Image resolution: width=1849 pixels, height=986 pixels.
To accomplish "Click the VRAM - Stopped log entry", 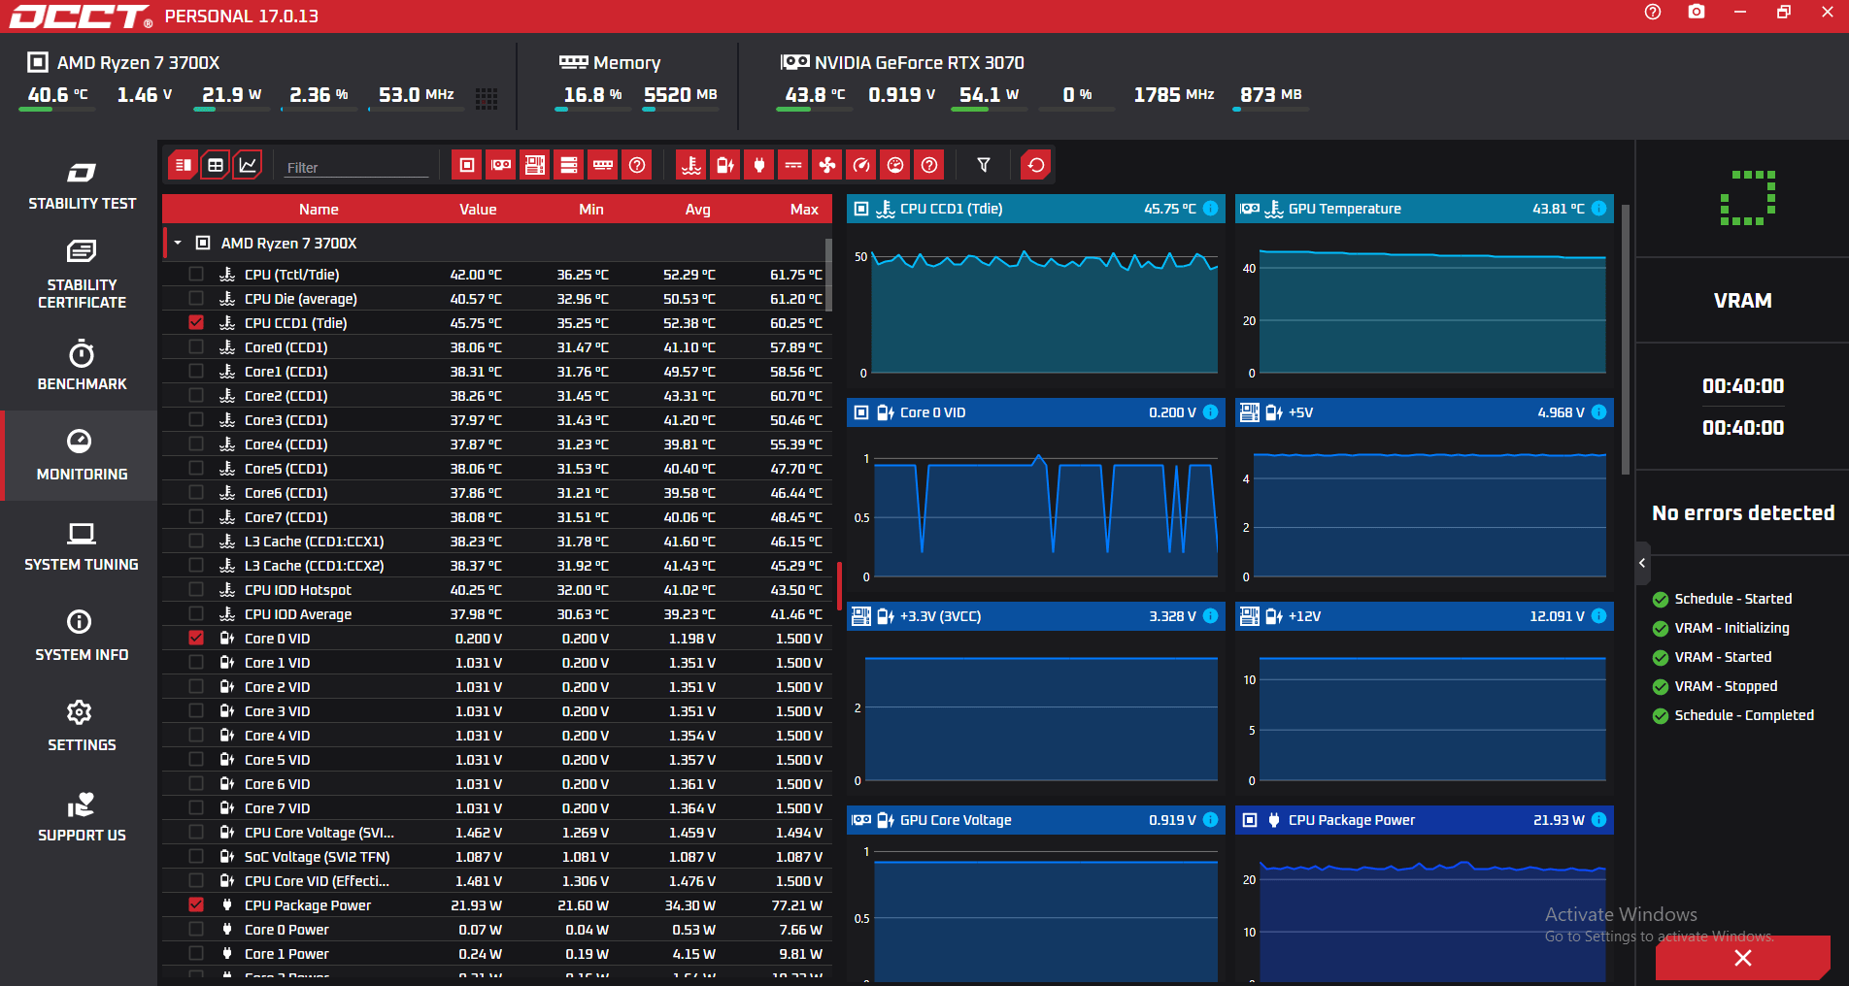I will (x=1726, y=686).
